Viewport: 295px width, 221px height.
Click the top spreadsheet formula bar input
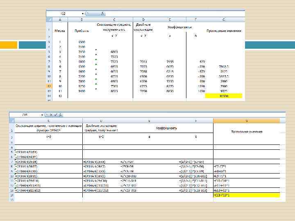click(x=175, y=14)
